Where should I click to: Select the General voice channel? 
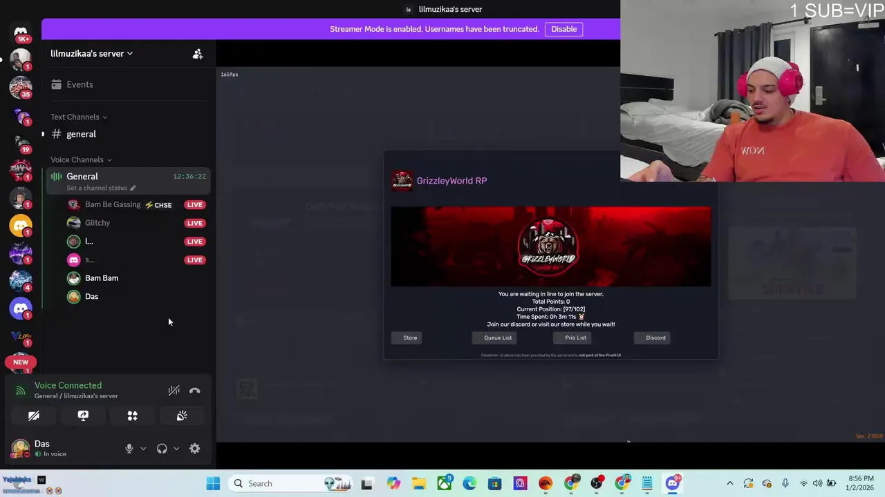pos(82,176)
